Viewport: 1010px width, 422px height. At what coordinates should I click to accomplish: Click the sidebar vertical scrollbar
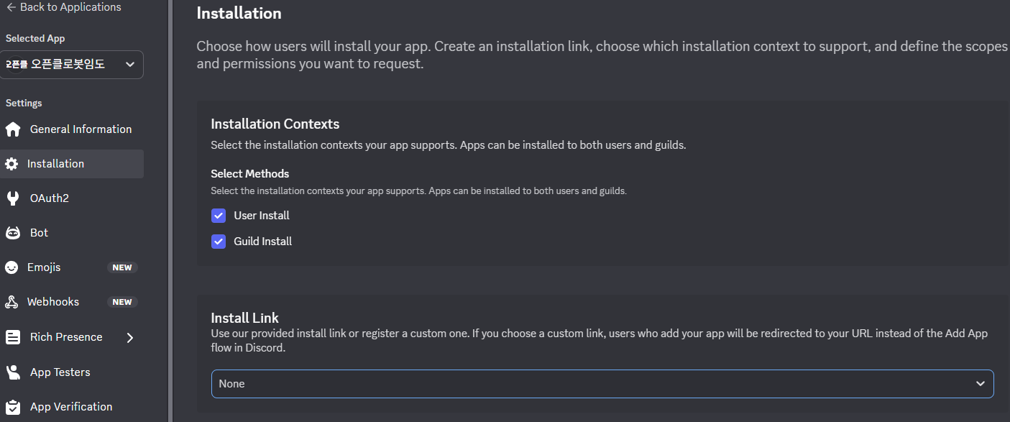(x=170, y=211)
